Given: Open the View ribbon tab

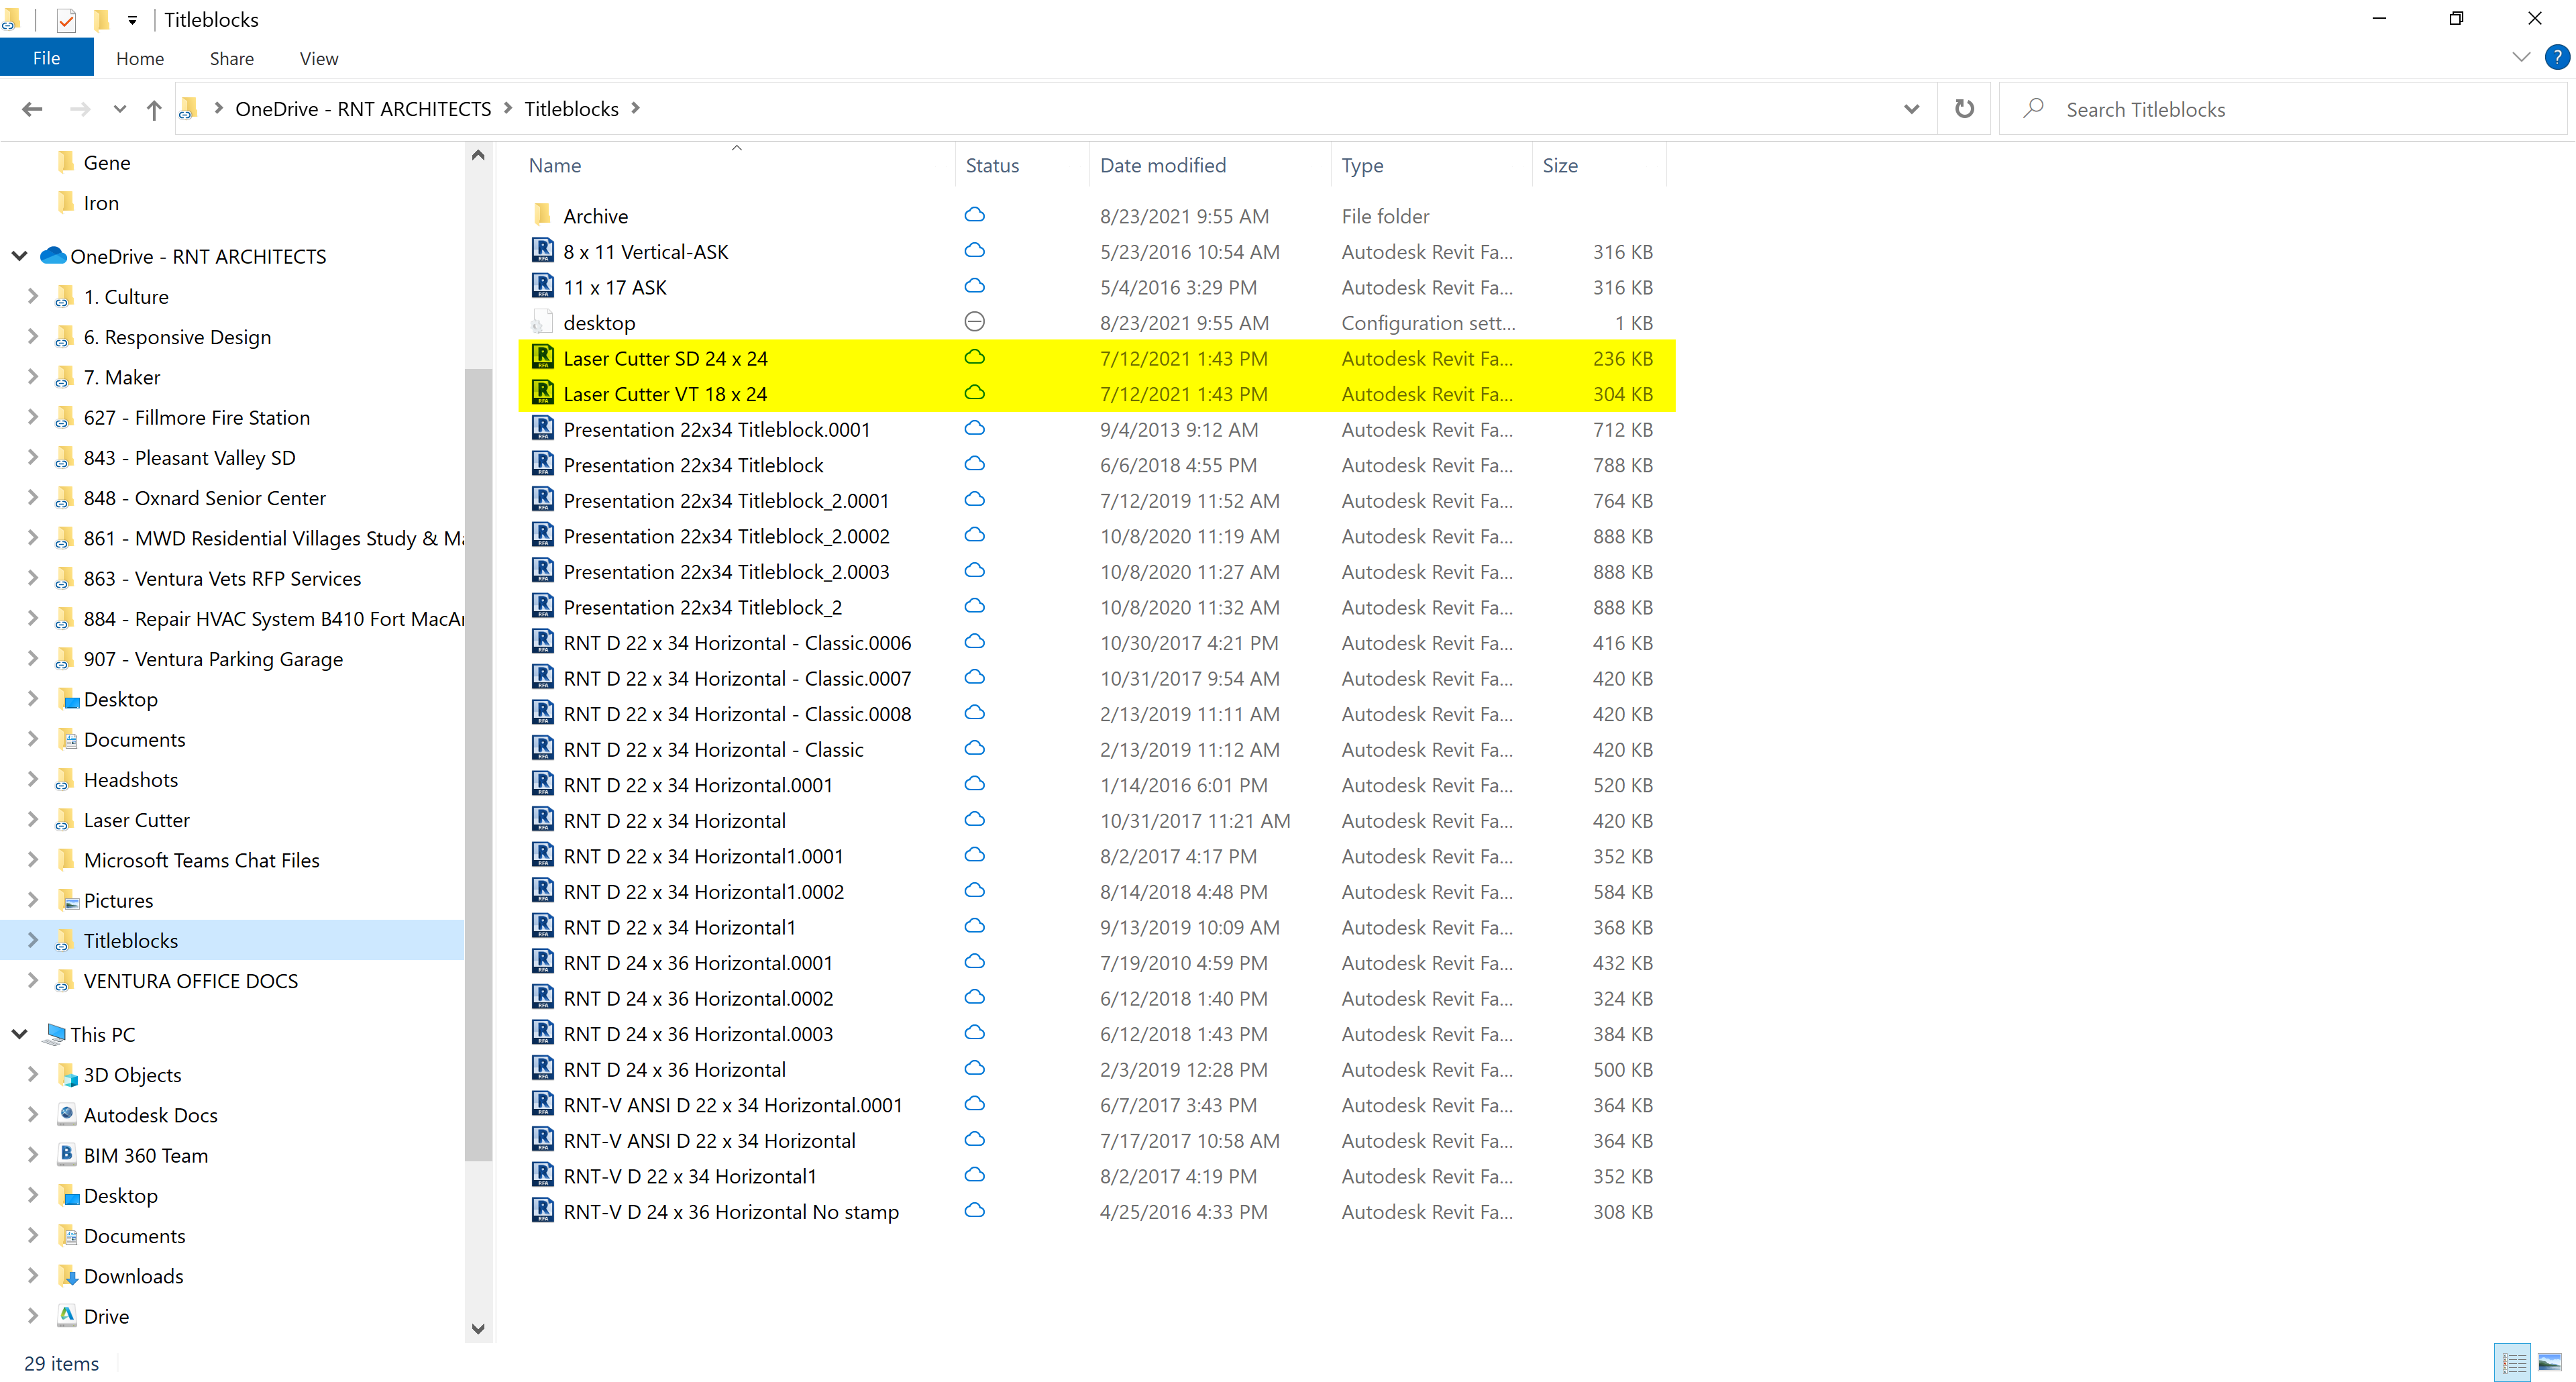Looking at the screenshot, I should click(x=318, y=58).
